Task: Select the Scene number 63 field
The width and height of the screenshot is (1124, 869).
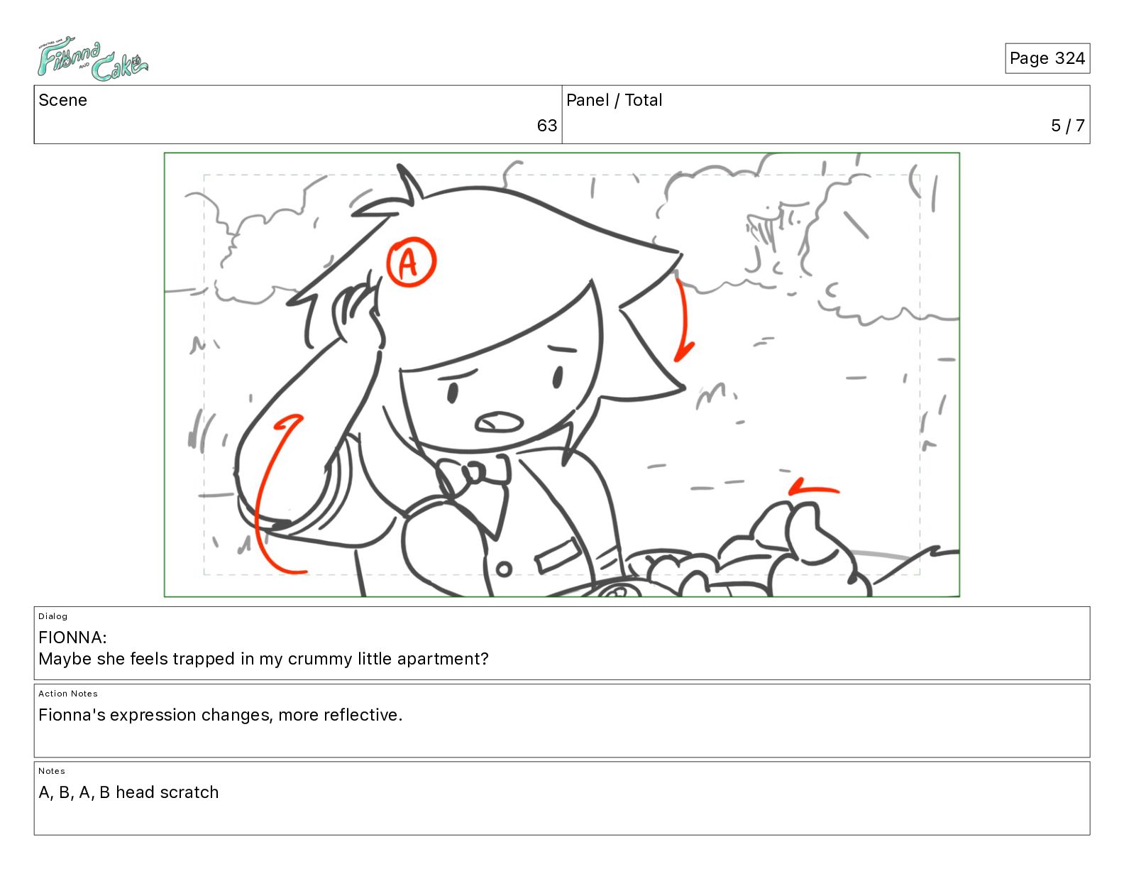Action: click(298, 114)
